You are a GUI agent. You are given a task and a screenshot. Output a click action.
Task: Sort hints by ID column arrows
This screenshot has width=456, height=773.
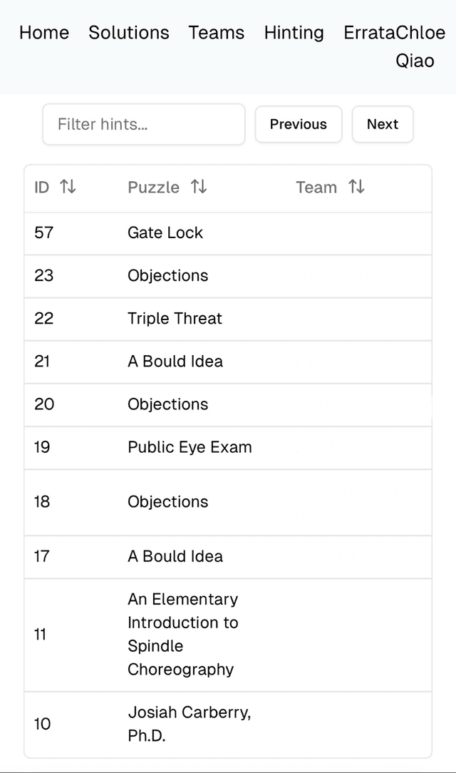point(68,187)
